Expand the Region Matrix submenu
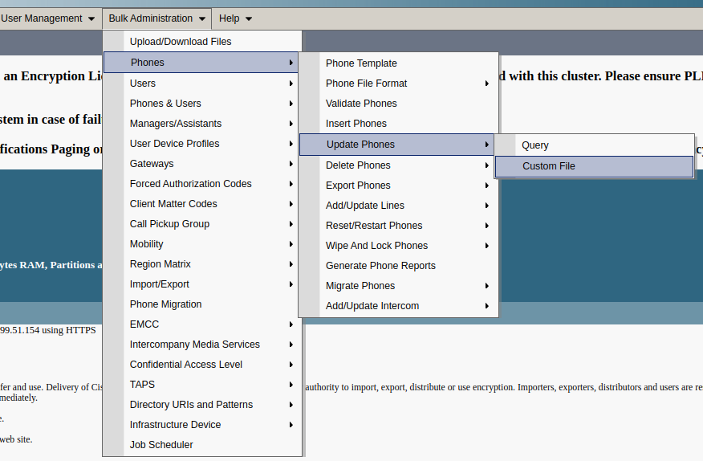Image resolution: width=703 pixels, height=461 pixels. point(161,264)
